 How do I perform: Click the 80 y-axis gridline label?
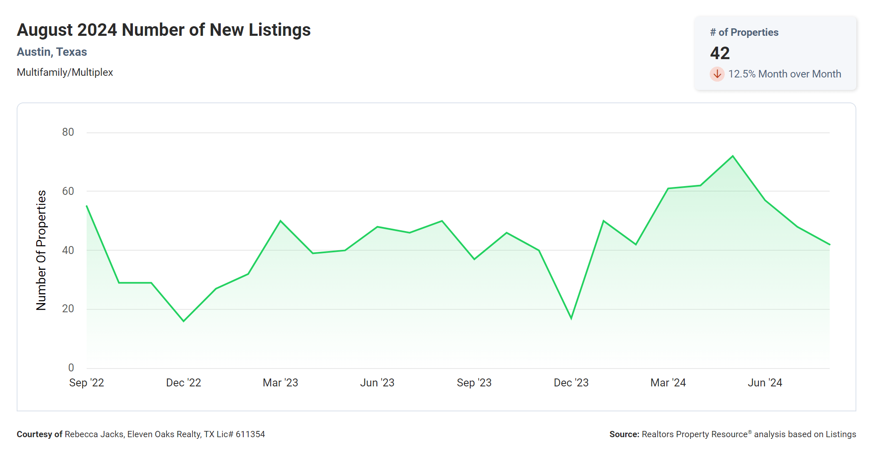(x=68, y=132)
